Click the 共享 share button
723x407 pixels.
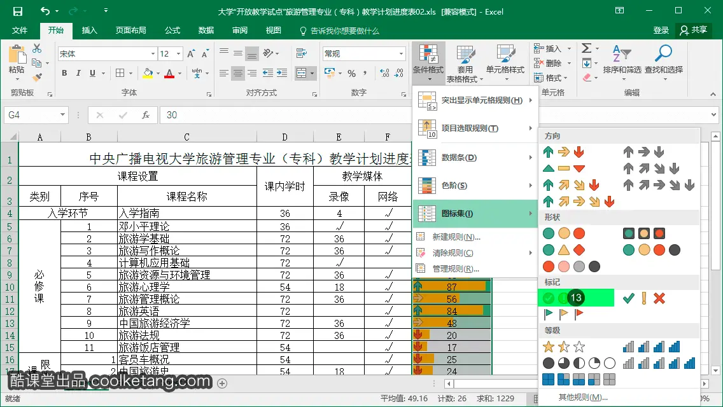coord(693,31)
